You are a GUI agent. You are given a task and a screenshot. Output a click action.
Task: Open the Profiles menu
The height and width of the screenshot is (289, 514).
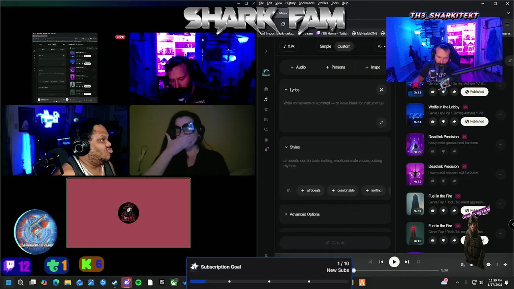[323, 3]
